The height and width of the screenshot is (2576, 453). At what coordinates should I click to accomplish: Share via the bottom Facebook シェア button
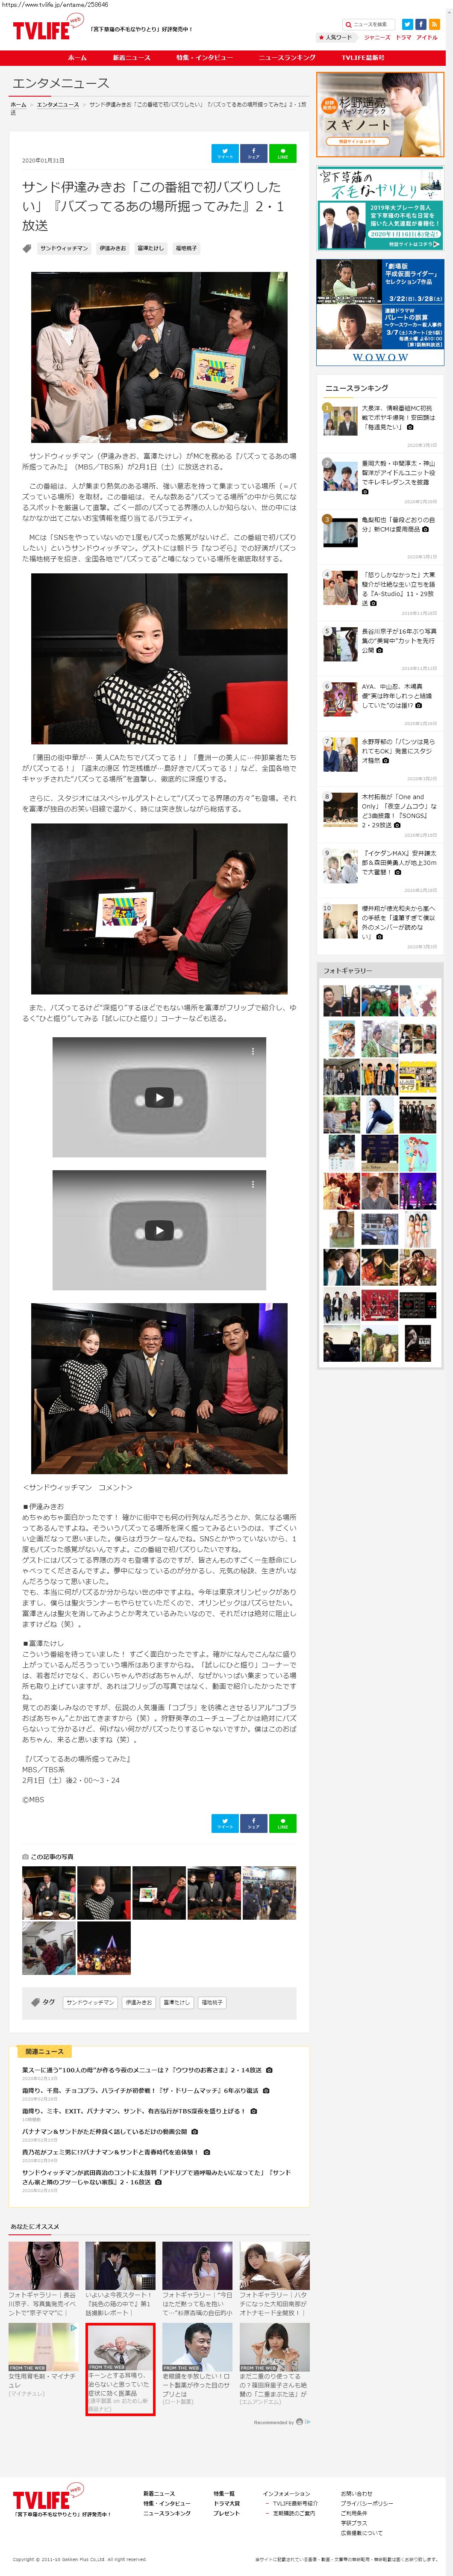[x=254, y=1824]
